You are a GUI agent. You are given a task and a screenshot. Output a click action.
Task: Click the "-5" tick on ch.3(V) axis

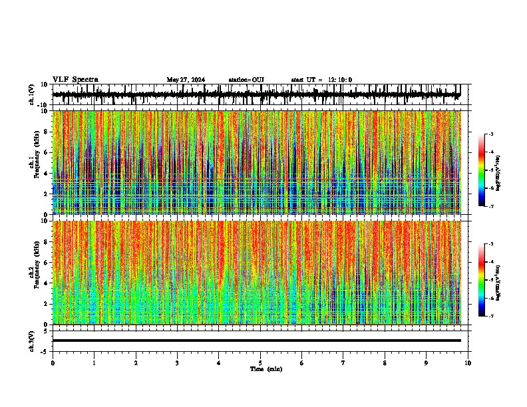click(45, 352)
